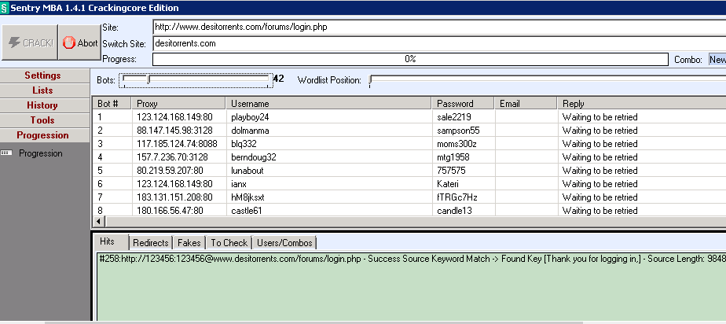Click bot number 6 in the Bot # column
The width and height of the screenshot is (726, 324).
click(100, 184)
